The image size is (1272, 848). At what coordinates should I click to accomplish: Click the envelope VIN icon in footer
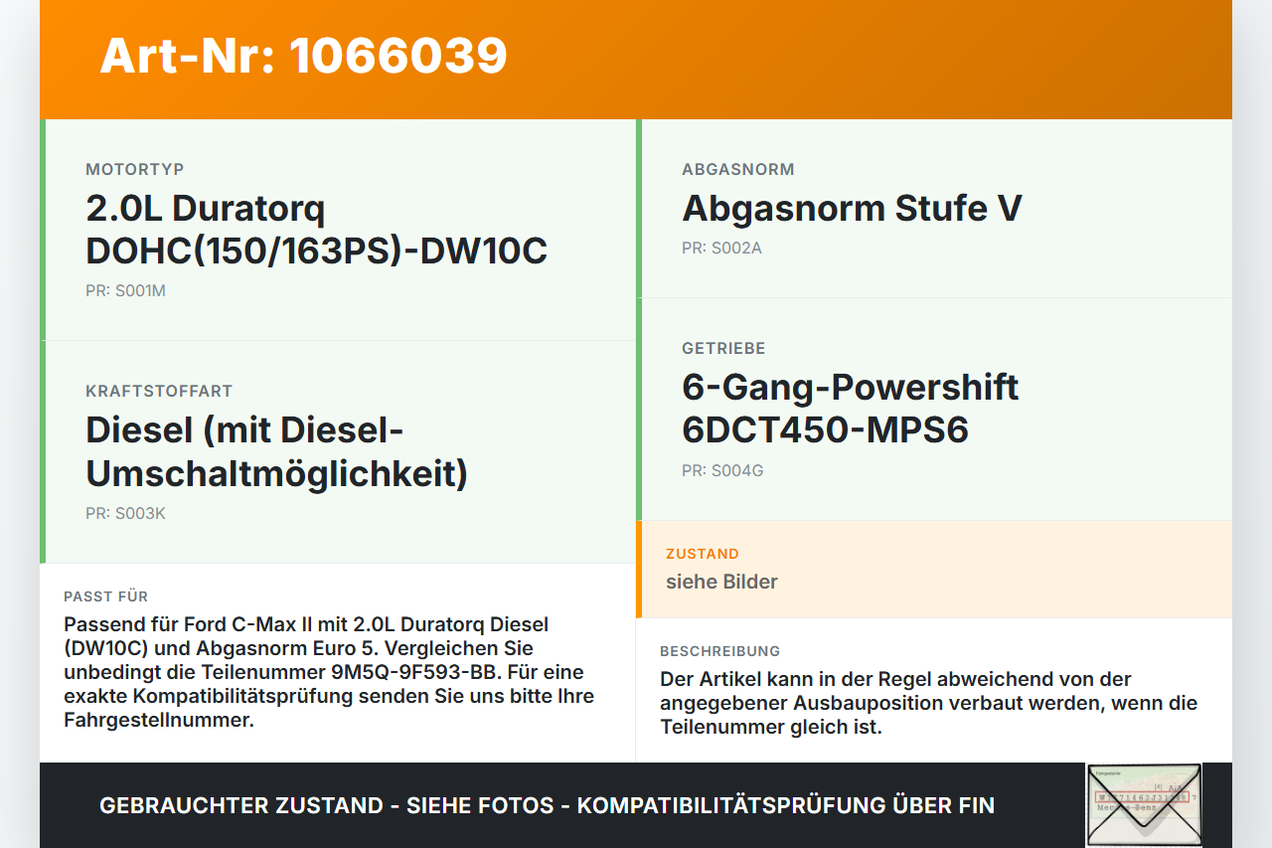pos(1144,805)
